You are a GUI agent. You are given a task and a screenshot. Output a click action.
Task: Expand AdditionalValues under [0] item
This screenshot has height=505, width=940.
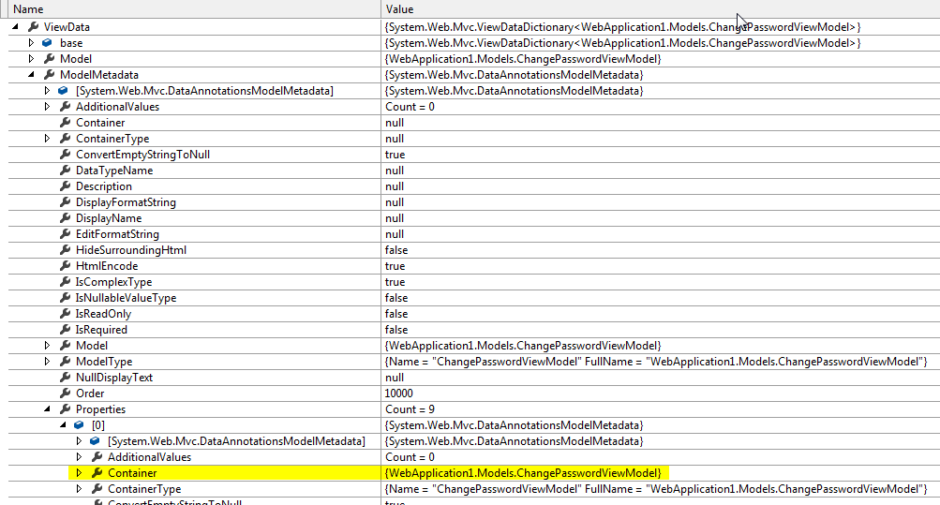click(x=79, y=457)
